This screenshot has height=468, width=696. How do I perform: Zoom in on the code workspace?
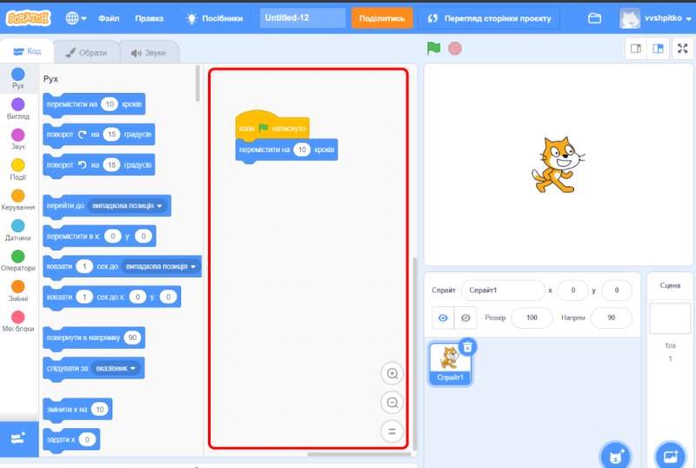coord(392,374)
